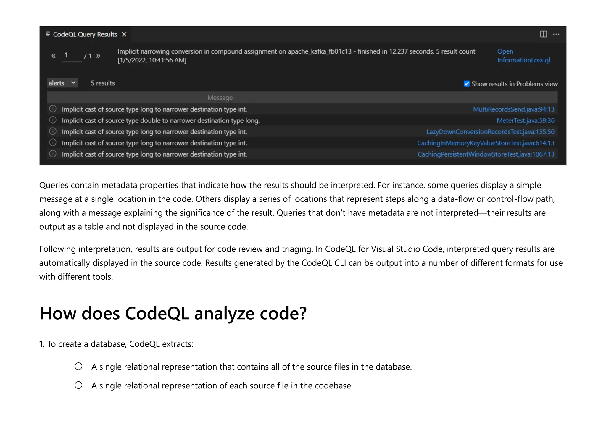Image resolution: width=606 pixels, height=429 pixels.
Task: Open MultiRecordsSend.java:94:13 location link
Action: [513, 109]
